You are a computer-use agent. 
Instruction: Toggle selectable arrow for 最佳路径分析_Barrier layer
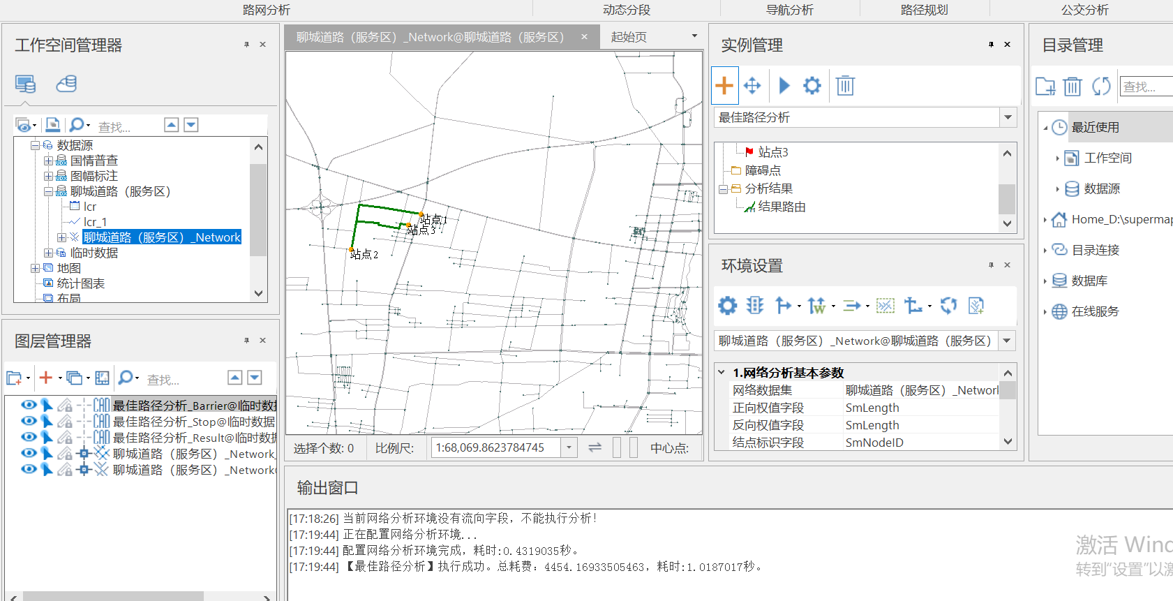point(47,405)
